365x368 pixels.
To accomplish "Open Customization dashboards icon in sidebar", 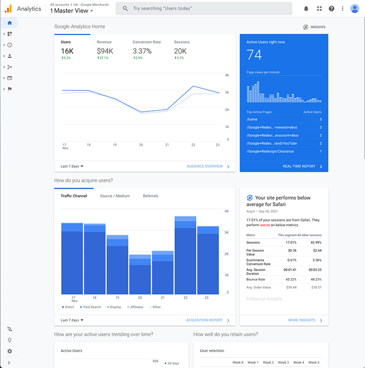I will click(x=9, y=34).
